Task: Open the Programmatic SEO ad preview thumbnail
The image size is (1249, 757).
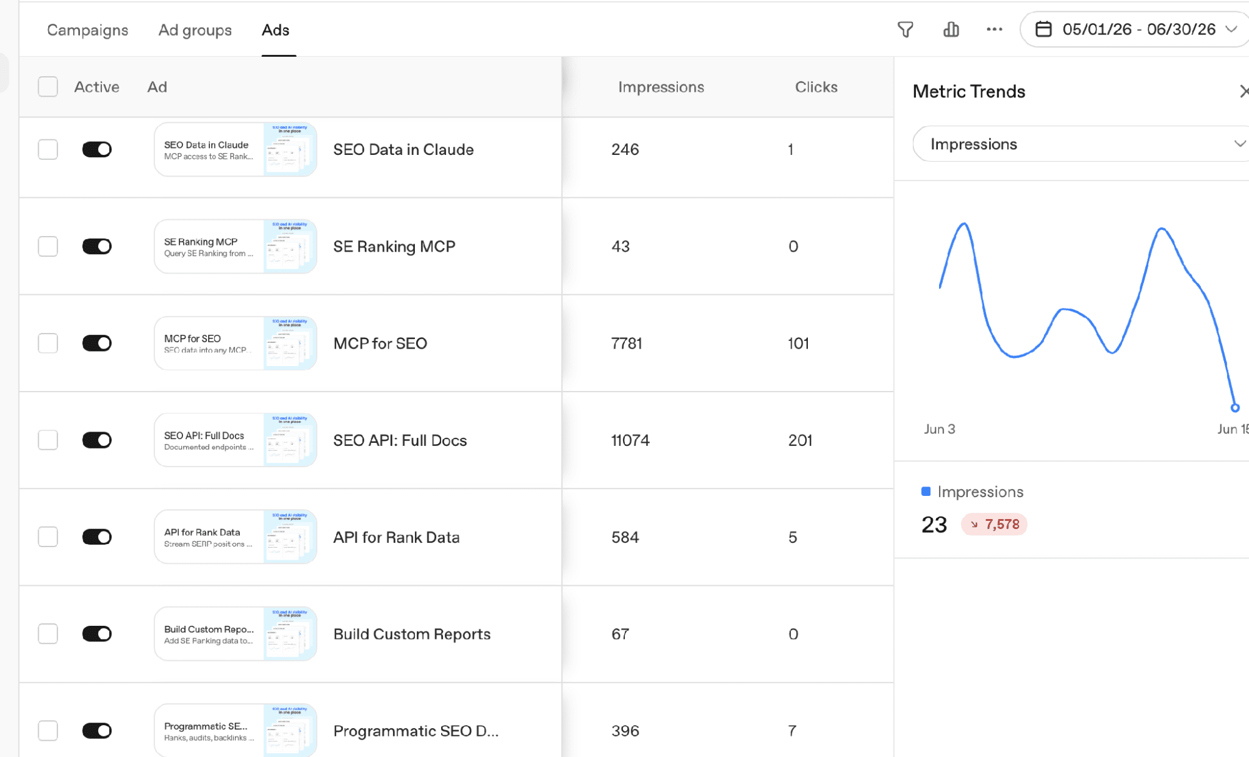Action: (x=236, y=730)
